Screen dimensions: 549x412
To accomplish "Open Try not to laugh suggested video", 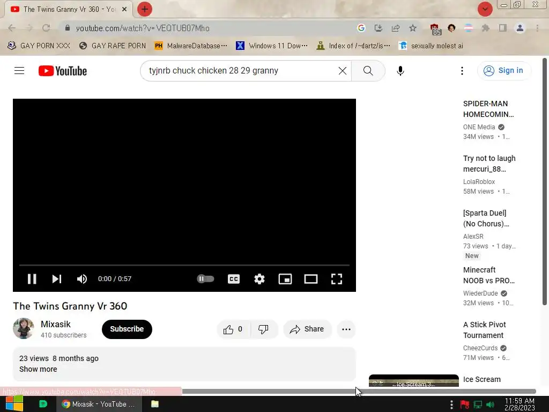I will pyautogui.click(x=489, y=164).
